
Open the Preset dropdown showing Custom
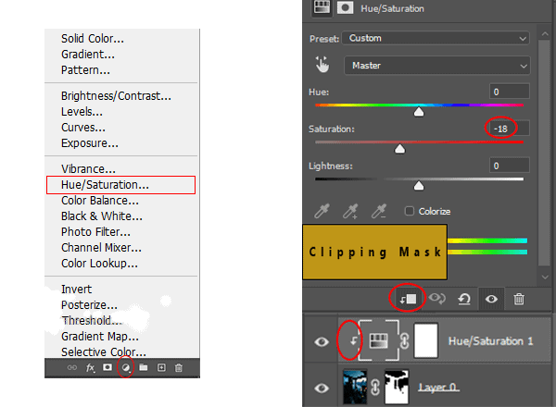tap(436, 38)
